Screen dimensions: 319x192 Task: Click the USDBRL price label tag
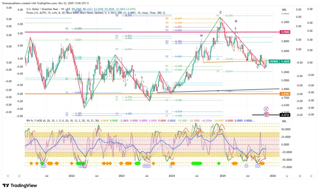(274, 62)
